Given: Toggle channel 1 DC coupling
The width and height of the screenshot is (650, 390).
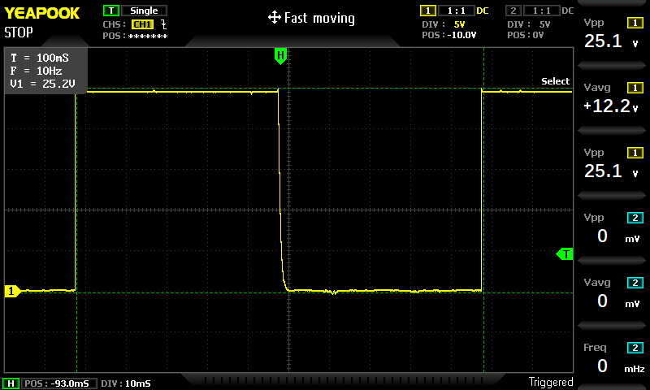Looking at the screenshot, I should [483, 11].
